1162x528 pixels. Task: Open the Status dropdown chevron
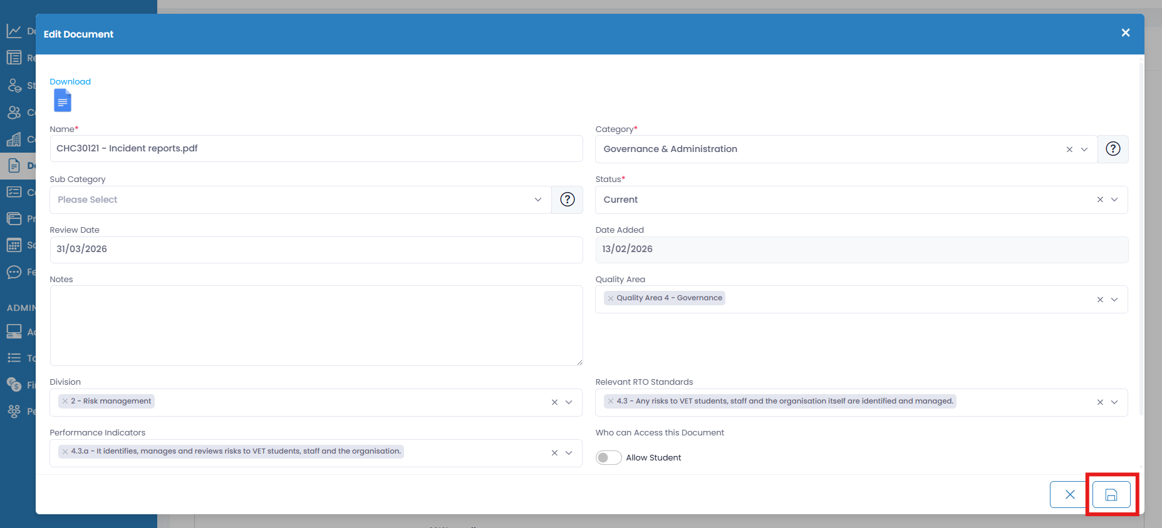click(1114, 200)
